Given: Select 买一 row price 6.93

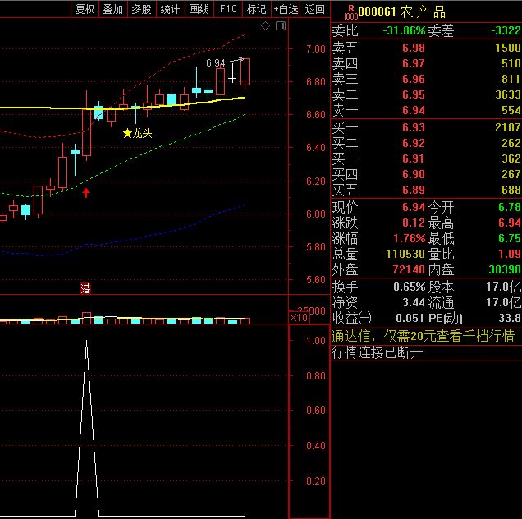Looking at the screenshot, I should pos(414,127).
